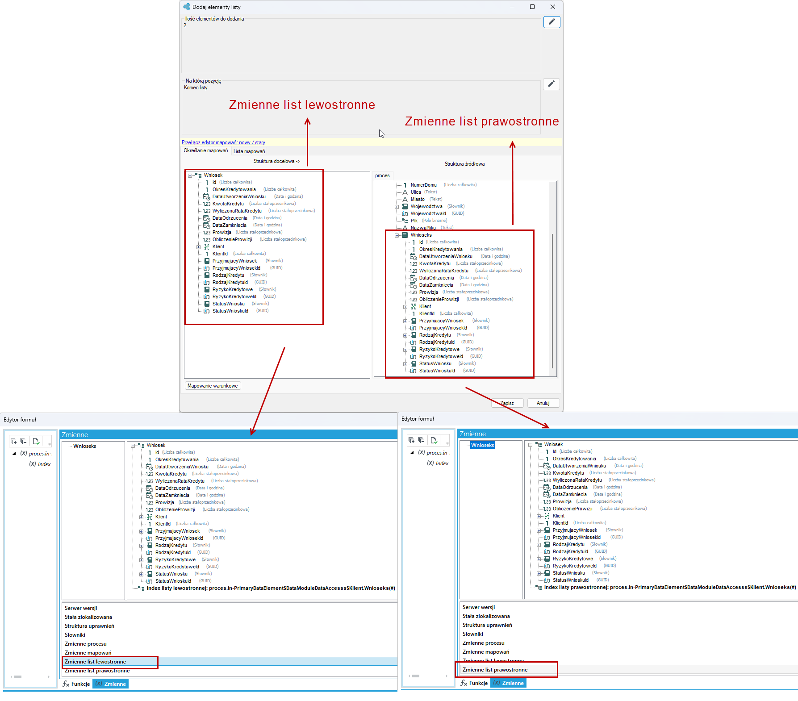Validate formula in left Edytor formuł toolbar
The image size is (798, 701).
36,441
